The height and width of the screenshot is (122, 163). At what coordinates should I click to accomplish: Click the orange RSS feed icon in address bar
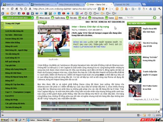pyautogui.click(x=103, y=9)
